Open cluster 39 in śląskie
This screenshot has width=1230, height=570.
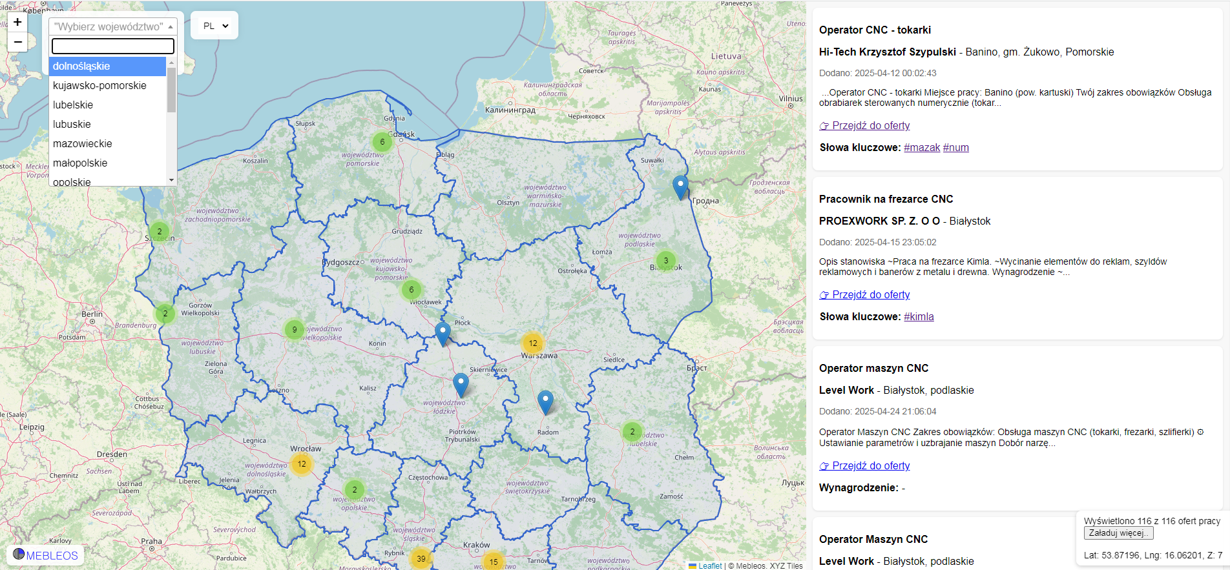click(x=421, y=558)
